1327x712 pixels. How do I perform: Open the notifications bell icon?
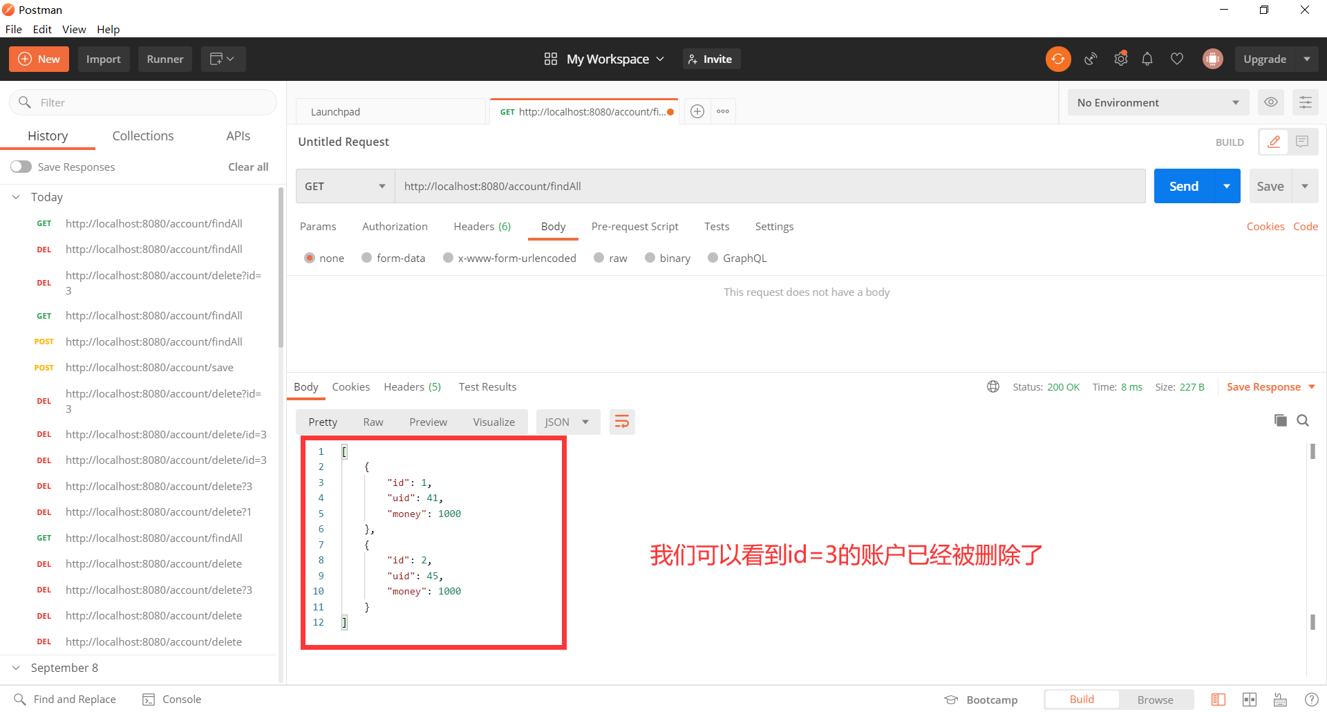point(1147,59)
